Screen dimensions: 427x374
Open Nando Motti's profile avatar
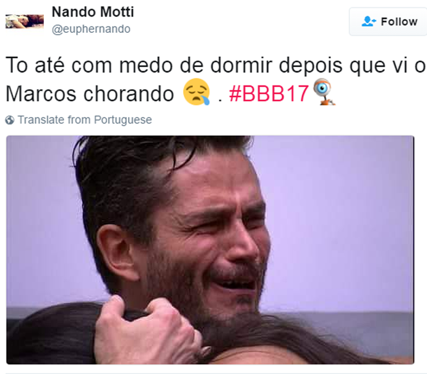[25, 21]
